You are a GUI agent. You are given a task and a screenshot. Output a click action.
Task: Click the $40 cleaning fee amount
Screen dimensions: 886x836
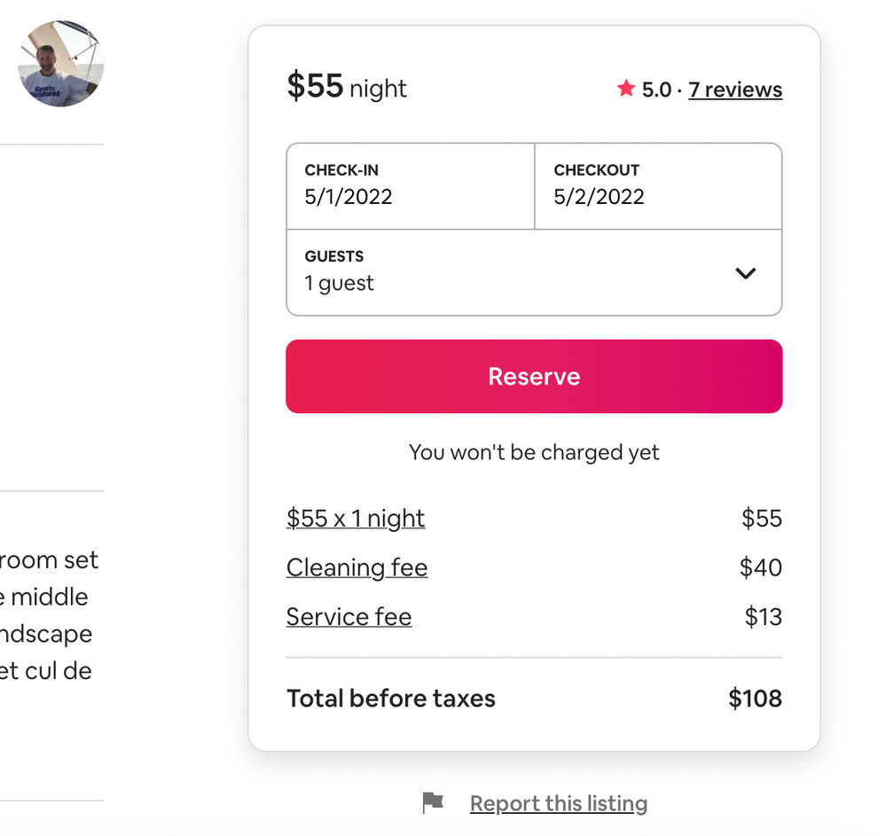760,567
